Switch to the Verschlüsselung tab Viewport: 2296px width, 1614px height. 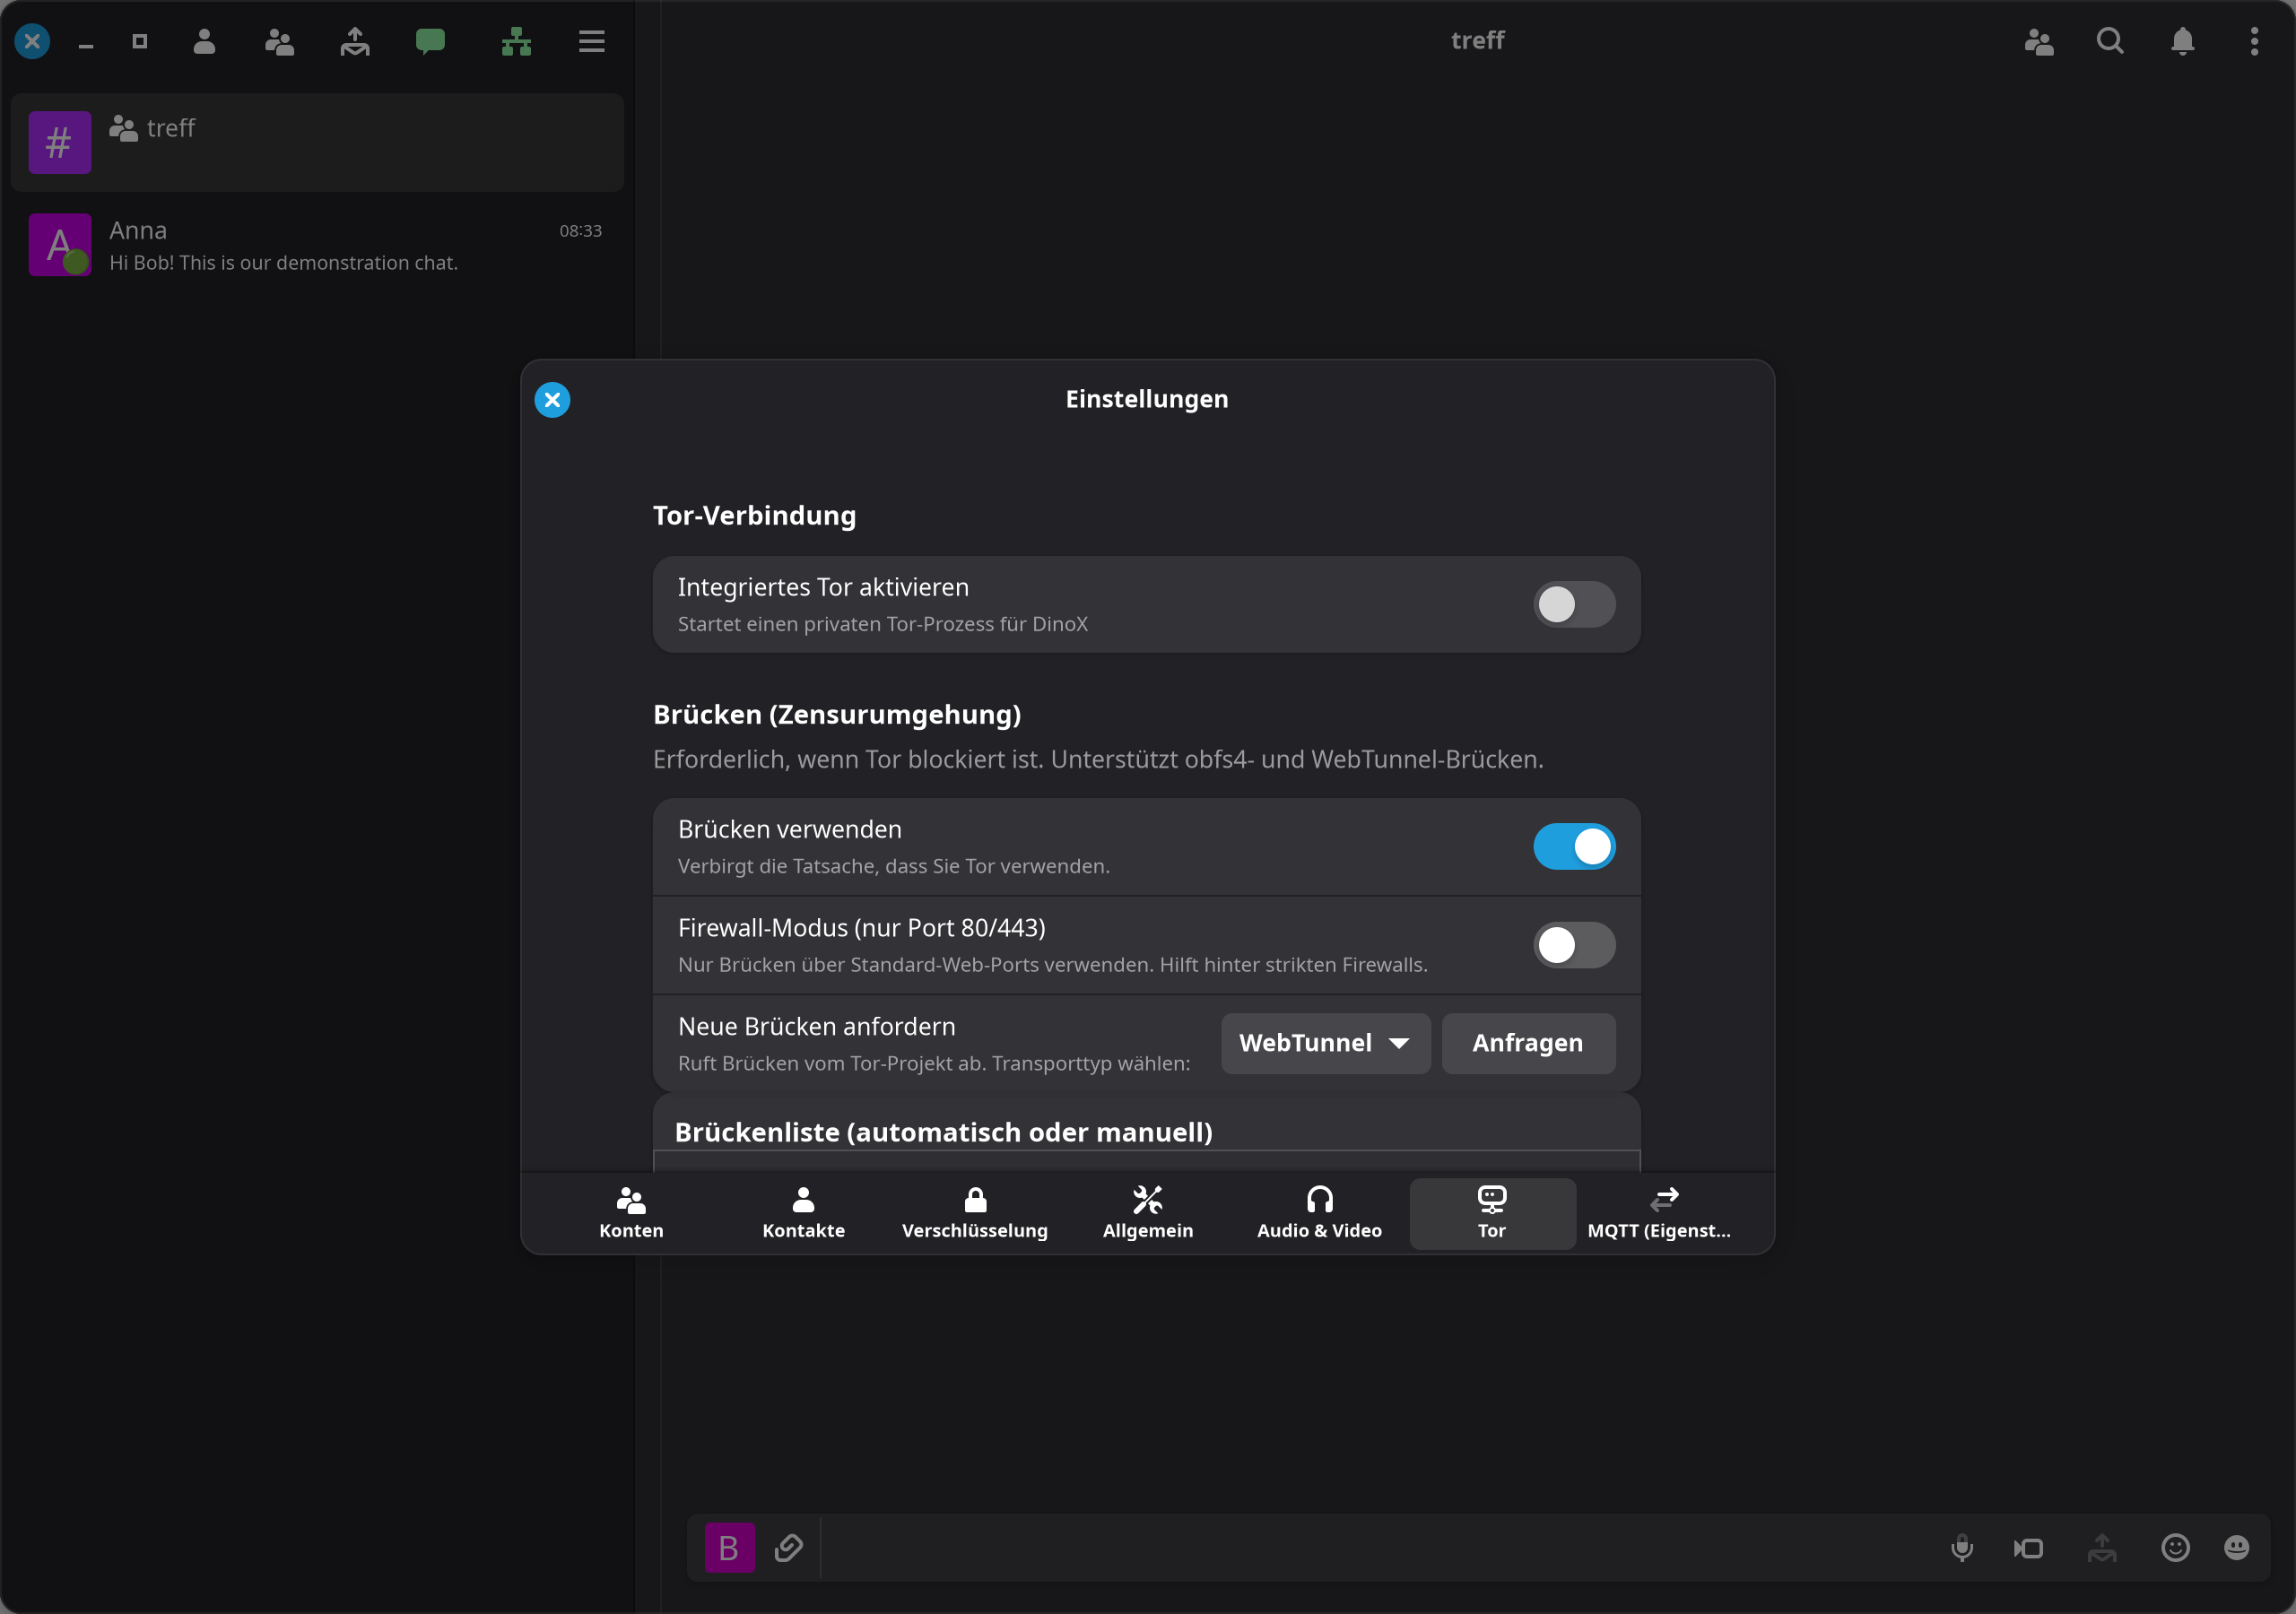click(x=975, y=1213)
